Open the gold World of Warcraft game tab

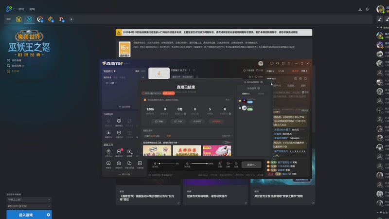18,19
